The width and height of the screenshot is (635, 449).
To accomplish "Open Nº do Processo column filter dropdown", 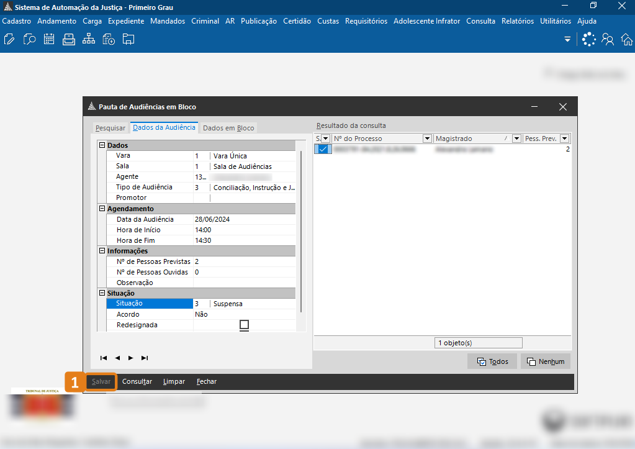I will coord(427,138).
